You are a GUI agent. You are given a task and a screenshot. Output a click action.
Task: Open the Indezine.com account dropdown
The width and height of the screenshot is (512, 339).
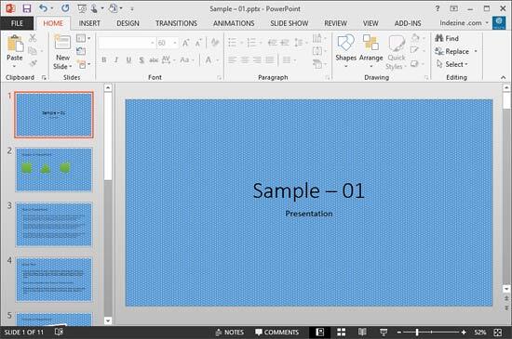(x=464, y=23)
